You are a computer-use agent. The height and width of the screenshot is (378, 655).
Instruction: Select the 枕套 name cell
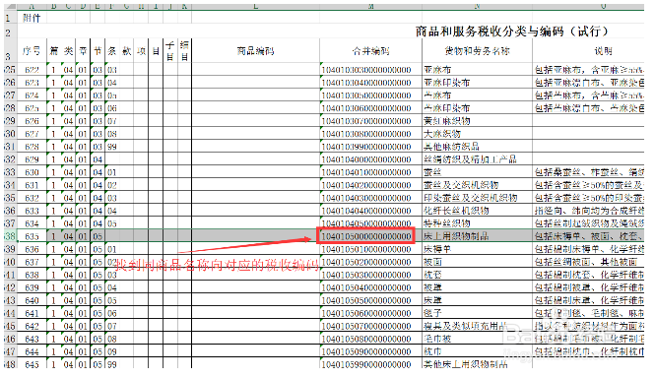[x=477, y=275]
